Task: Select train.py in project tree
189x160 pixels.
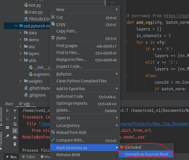Action: click(33, 12)
